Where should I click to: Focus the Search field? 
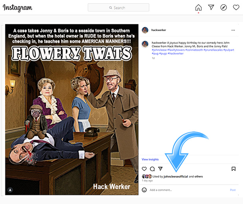coord(118,7)
